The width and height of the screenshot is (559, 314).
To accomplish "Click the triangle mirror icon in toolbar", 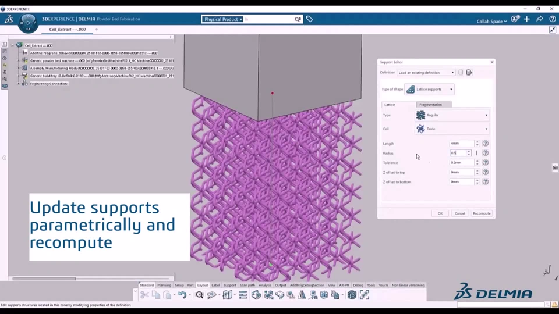I will 302,295.
